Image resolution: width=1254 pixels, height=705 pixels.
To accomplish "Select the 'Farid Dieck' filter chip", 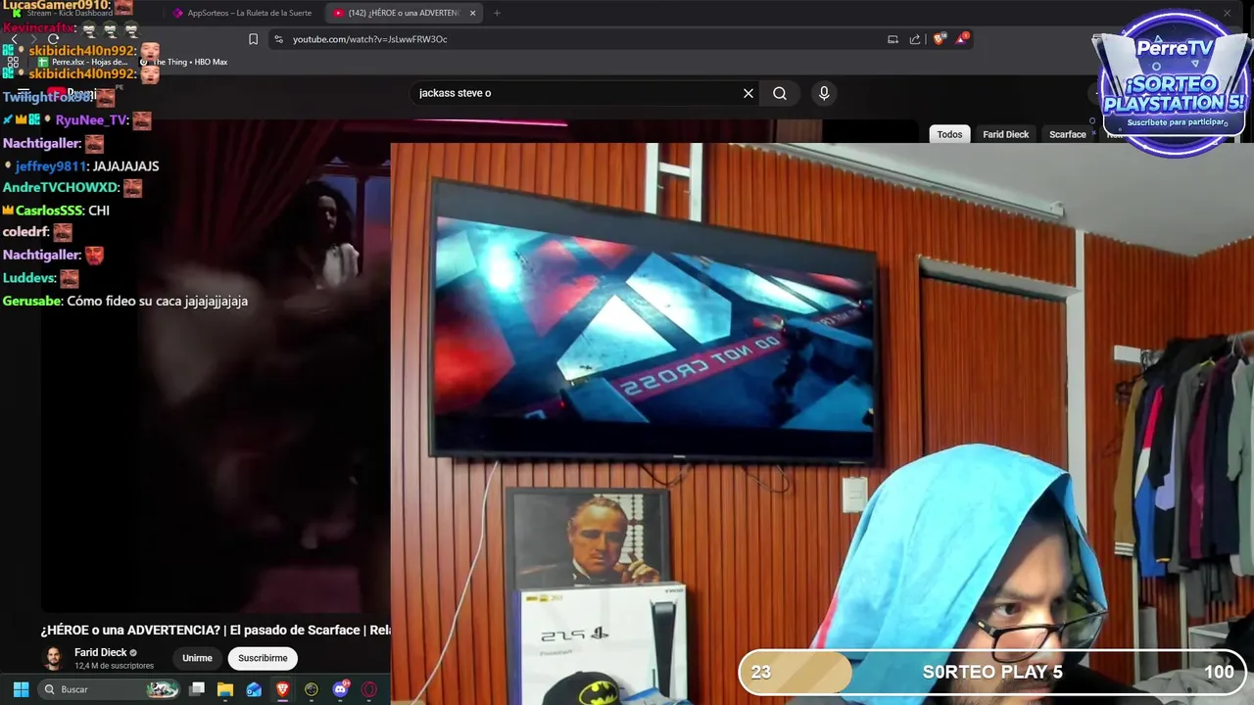I will (x=1005, y=134).
